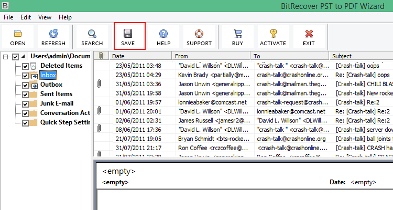This screenshot has height=210, width=393.
Task: Click the black triangle beside Users\admin root
Action: coord(23,56)
